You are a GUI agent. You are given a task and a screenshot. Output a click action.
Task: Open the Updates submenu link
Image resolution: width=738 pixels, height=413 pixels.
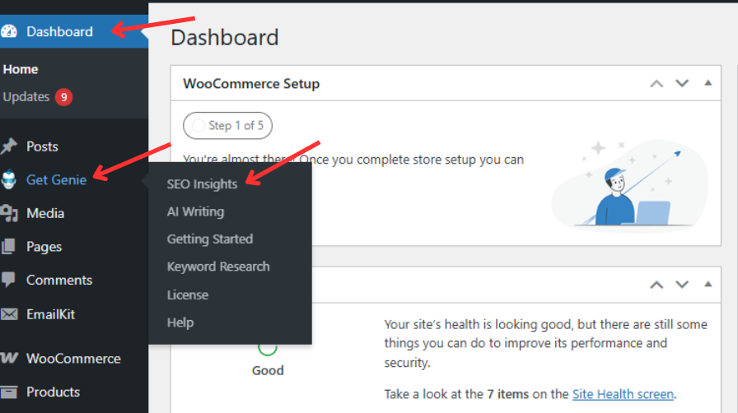[26, 97]
